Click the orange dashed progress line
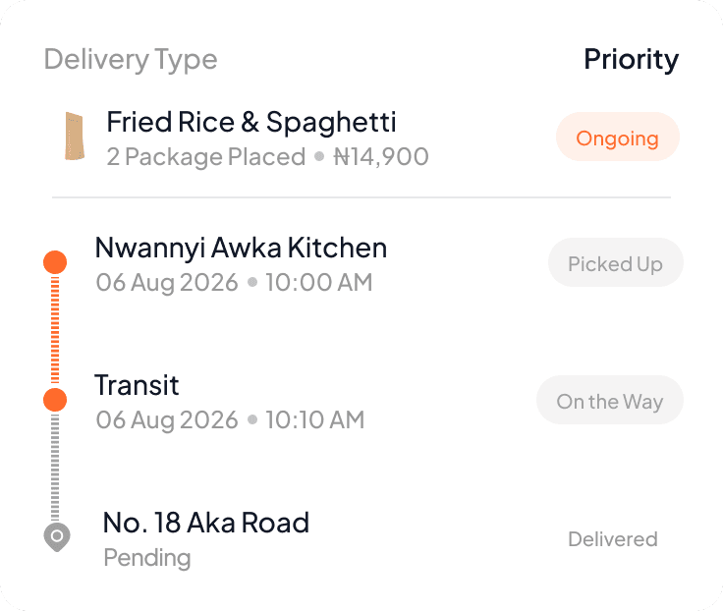 point(55,330)
